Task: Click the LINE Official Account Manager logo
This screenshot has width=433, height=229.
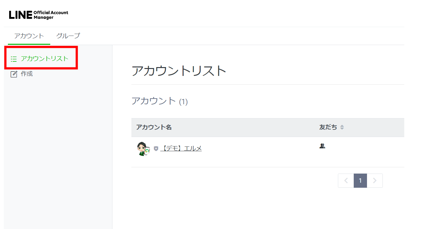Action: (39, 15)
